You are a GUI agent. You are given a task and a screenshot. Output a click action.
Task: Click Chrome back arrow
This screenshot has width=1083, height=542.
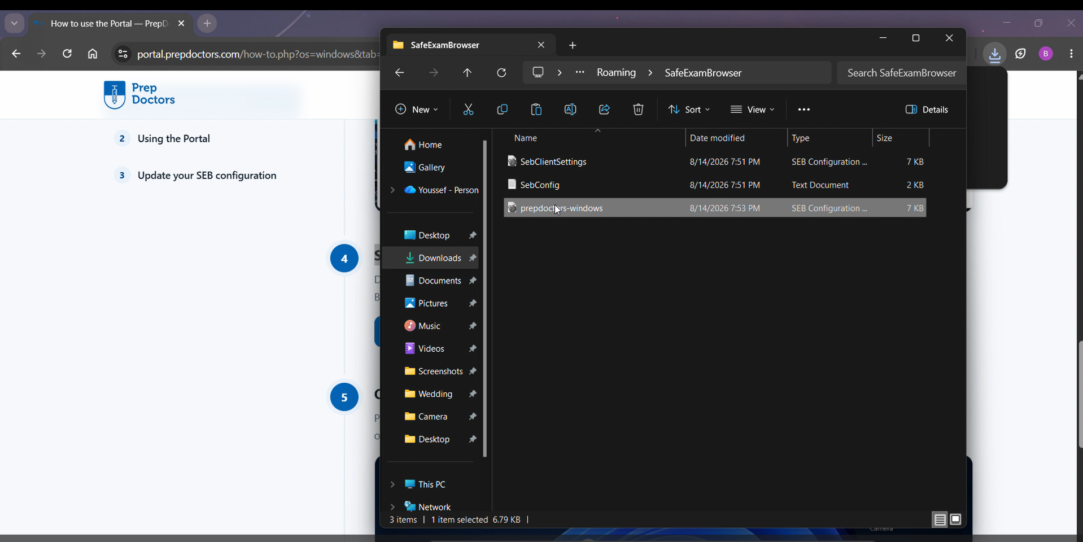16,54
